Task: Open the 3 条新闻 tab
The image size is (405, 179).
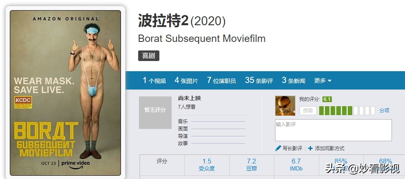Action: pos(293,81)
